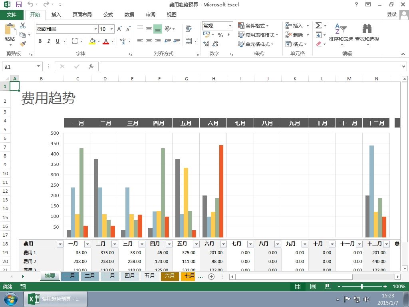Click the Clear eraser icon
Viewport: 409px width, 307px height.
[x=318, y=44]
